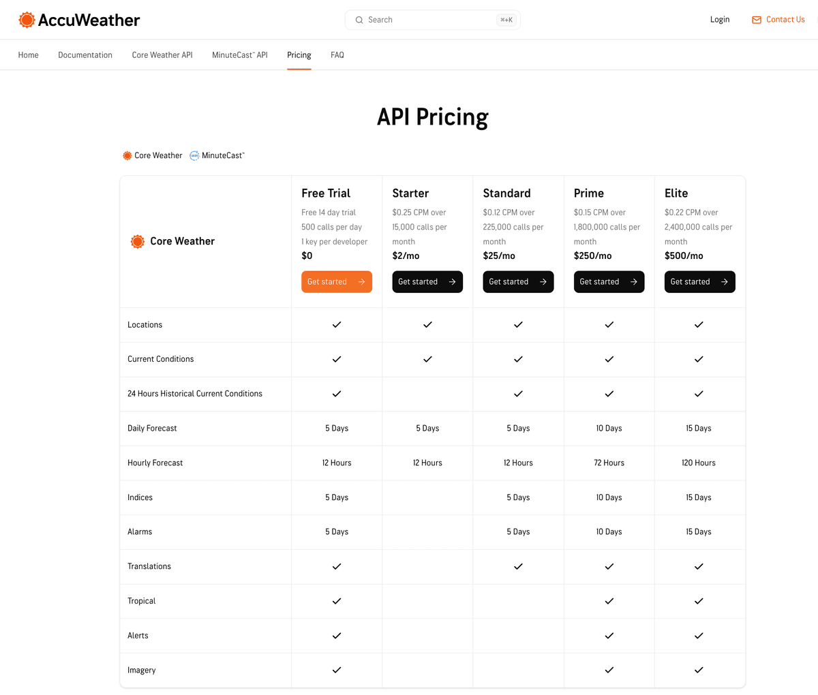Click the Core Weather sun icon in the table
Screen dimensions: 818x695
[x=137, y=241]
